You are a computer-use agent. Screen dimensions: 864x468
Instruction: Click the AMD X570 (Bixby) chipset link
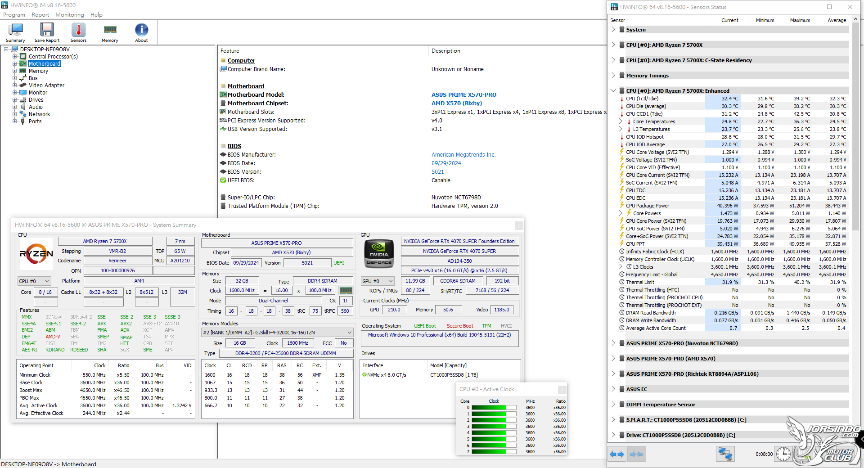[457, 103]
